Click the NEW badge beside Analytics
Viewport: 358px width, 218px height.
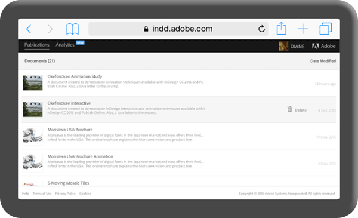[80, 43]
